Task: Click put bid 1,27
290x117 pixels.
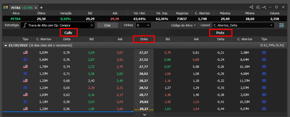Action: (x=168, y=88)
